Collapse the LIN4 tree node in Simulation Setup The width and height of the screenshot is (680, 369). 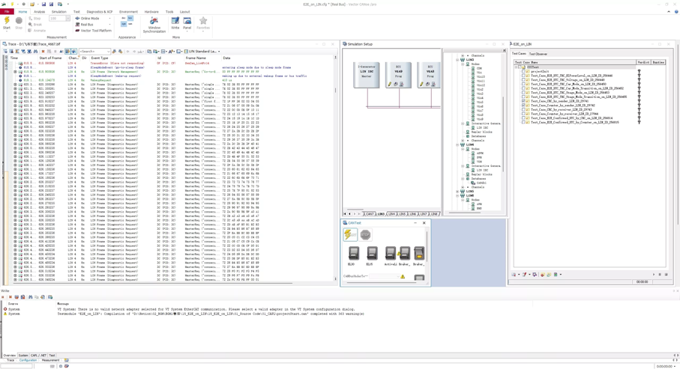pyautogui.click(x=457, y=144)
